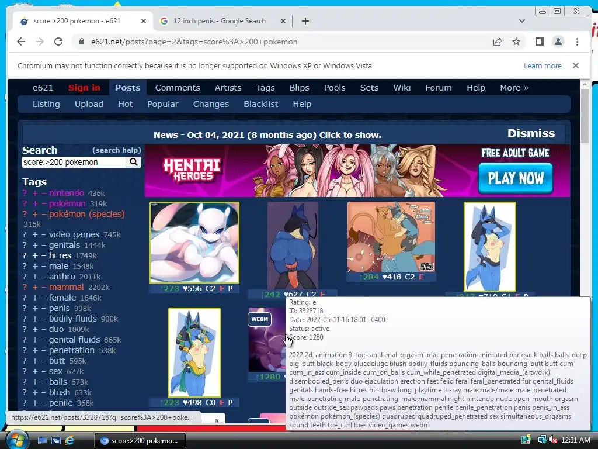This screenshot has height=449, width=598.
Task: Expand the News Oct 04, 2021 banner
Action: coord(267,135)
